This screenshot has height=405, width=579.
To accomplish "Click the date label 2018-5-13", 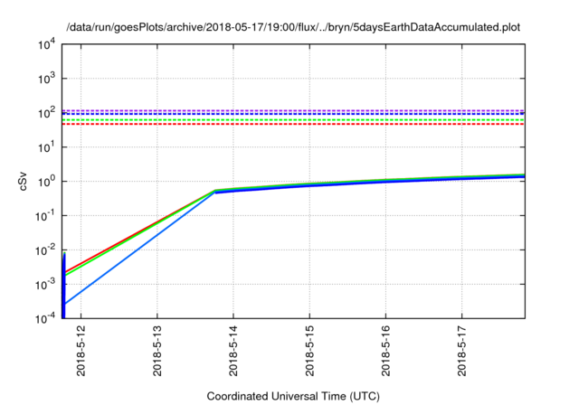I will (x=157, y=351).
